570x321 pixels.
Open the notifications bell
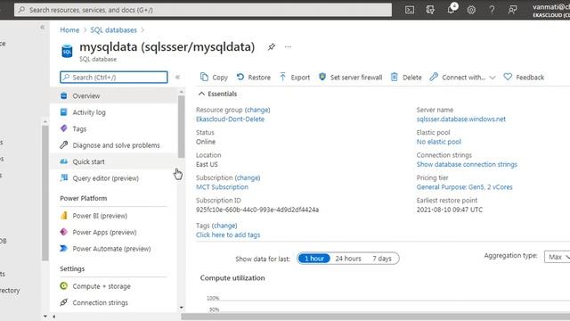tap(452, 9)
